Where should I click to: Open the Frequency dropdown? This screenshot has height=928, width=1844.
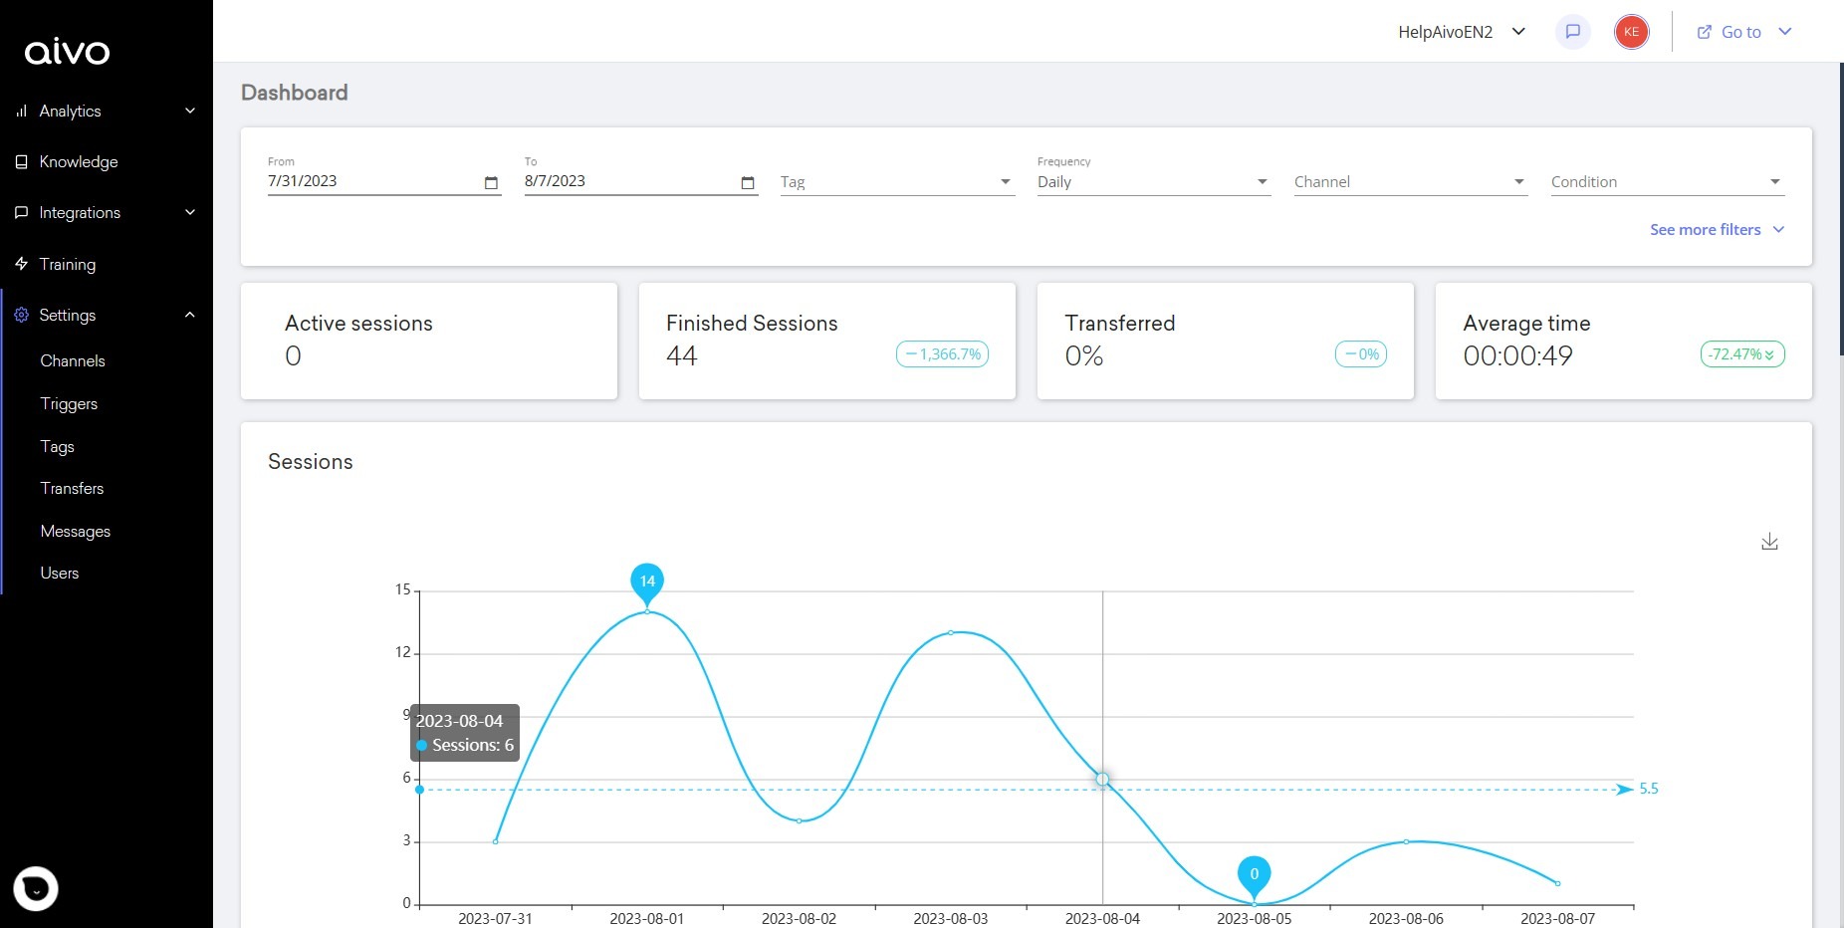[1153, 182]
